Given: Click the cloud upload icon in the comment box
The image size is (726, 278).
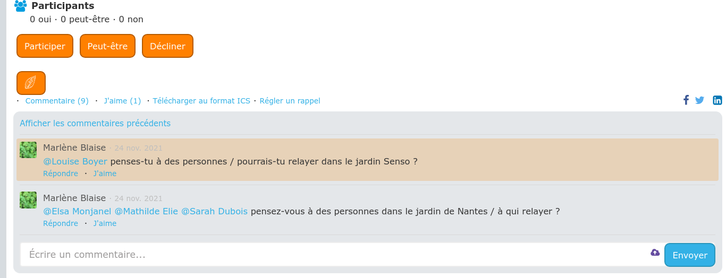Looking at the screenshot, I should click(655, 253).
